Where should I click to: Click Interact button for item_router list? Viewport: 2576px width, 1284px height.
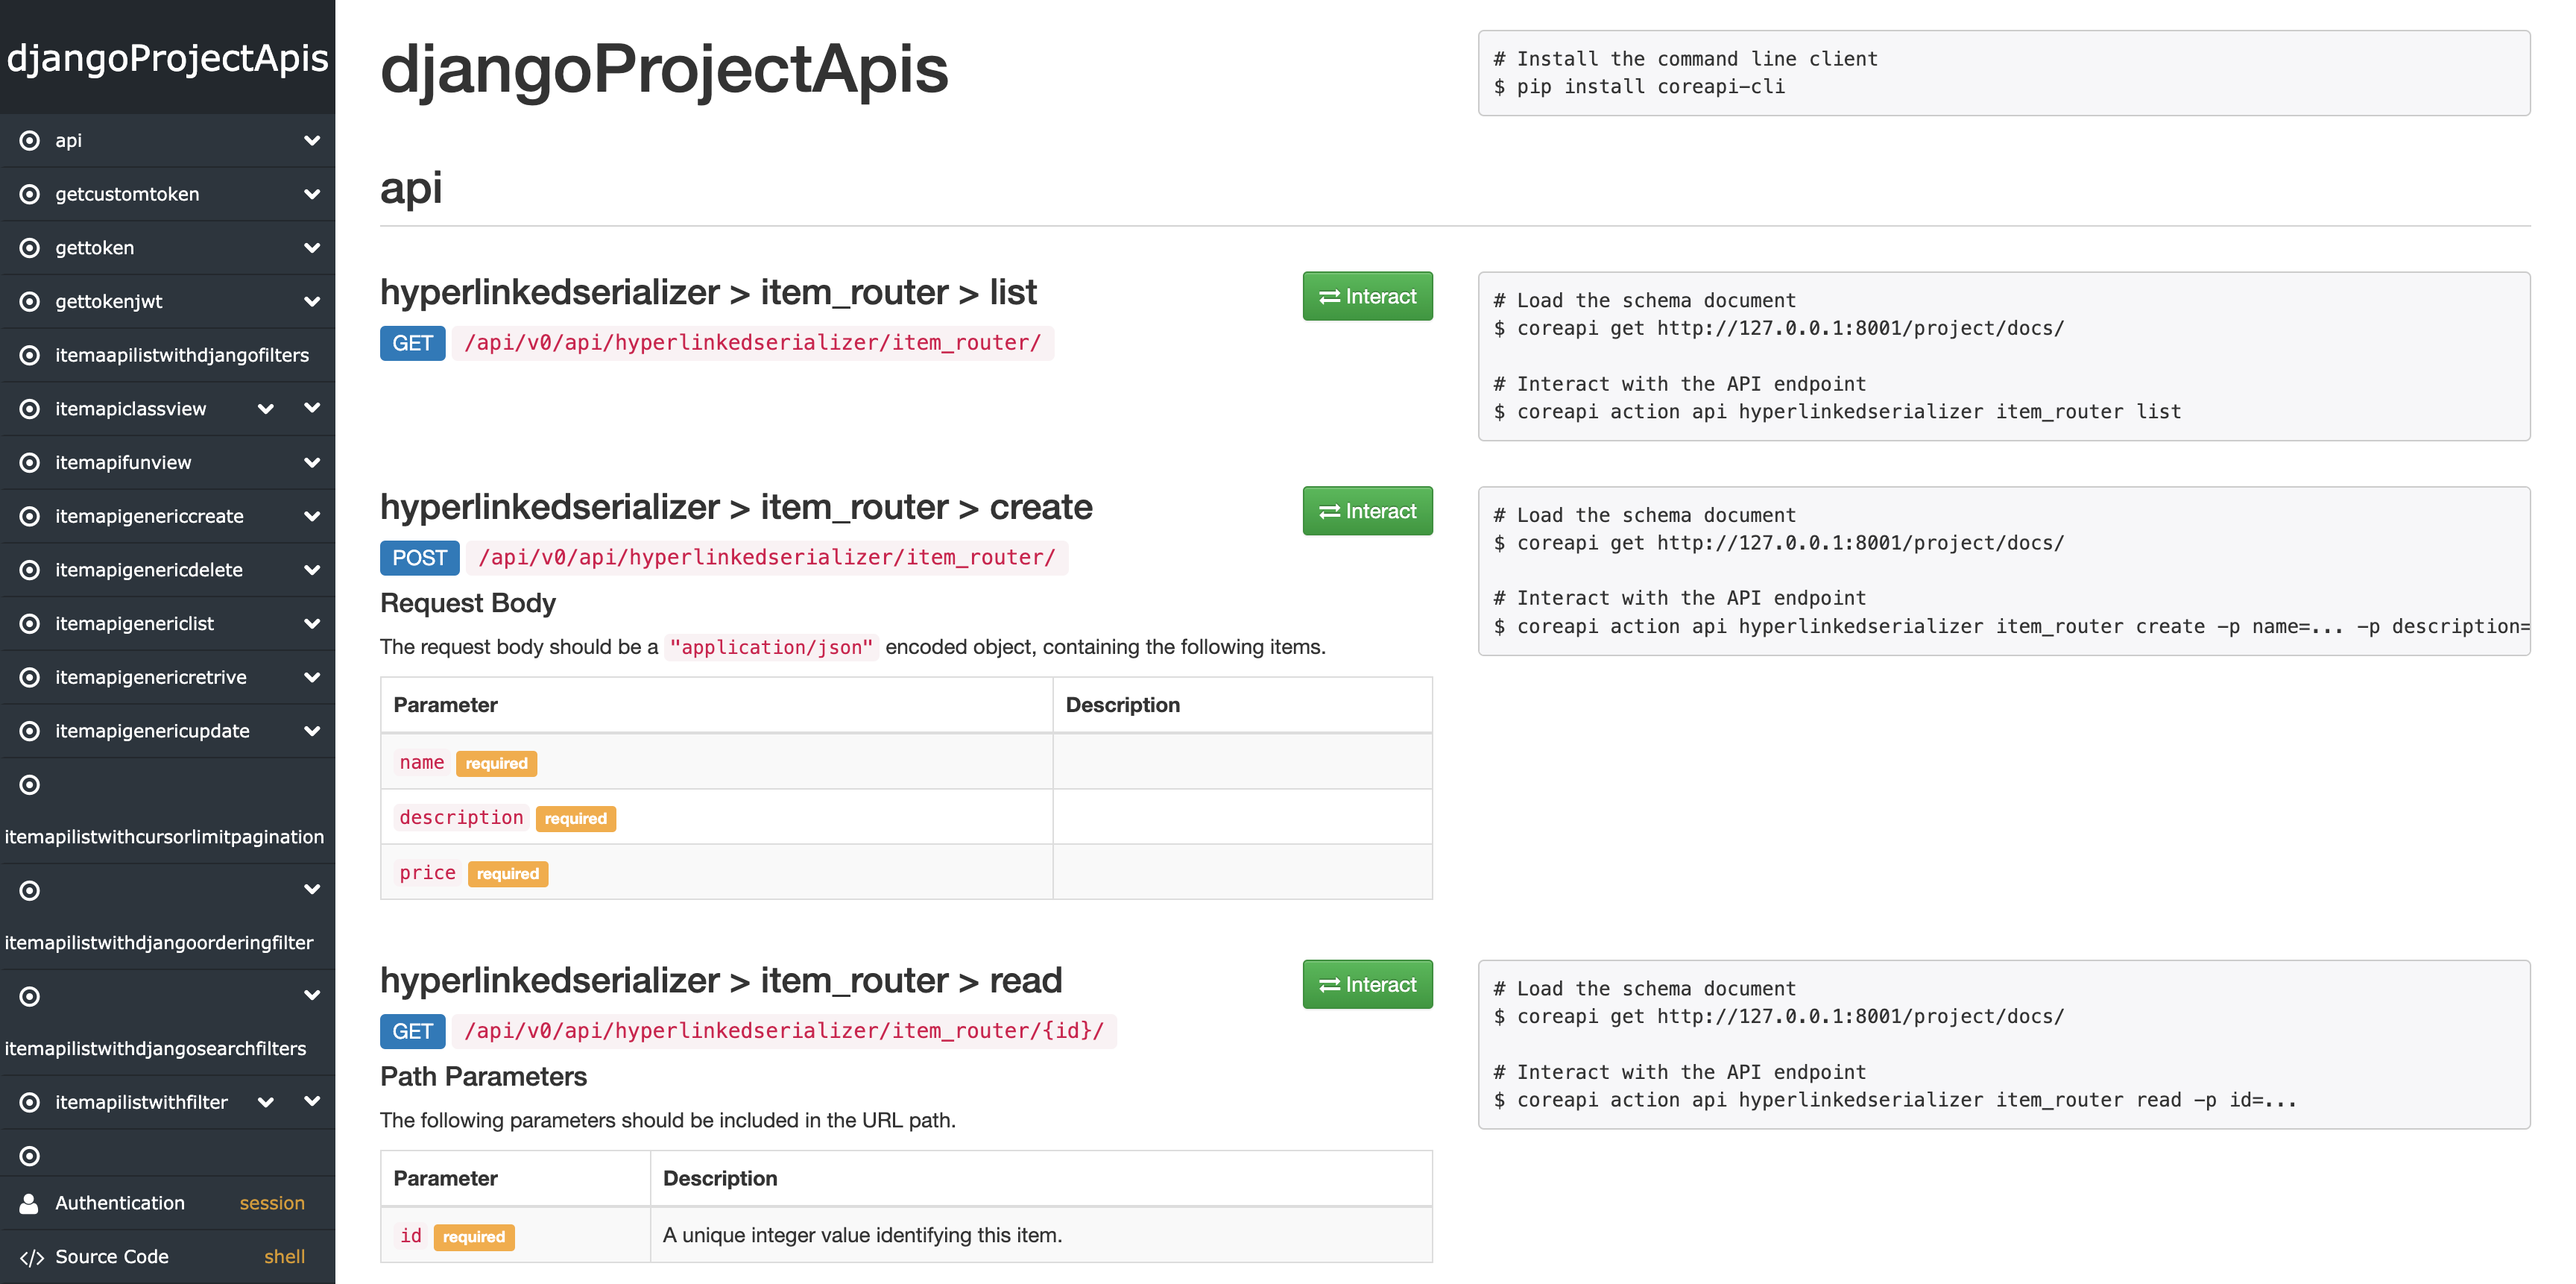click(1366, 296)
